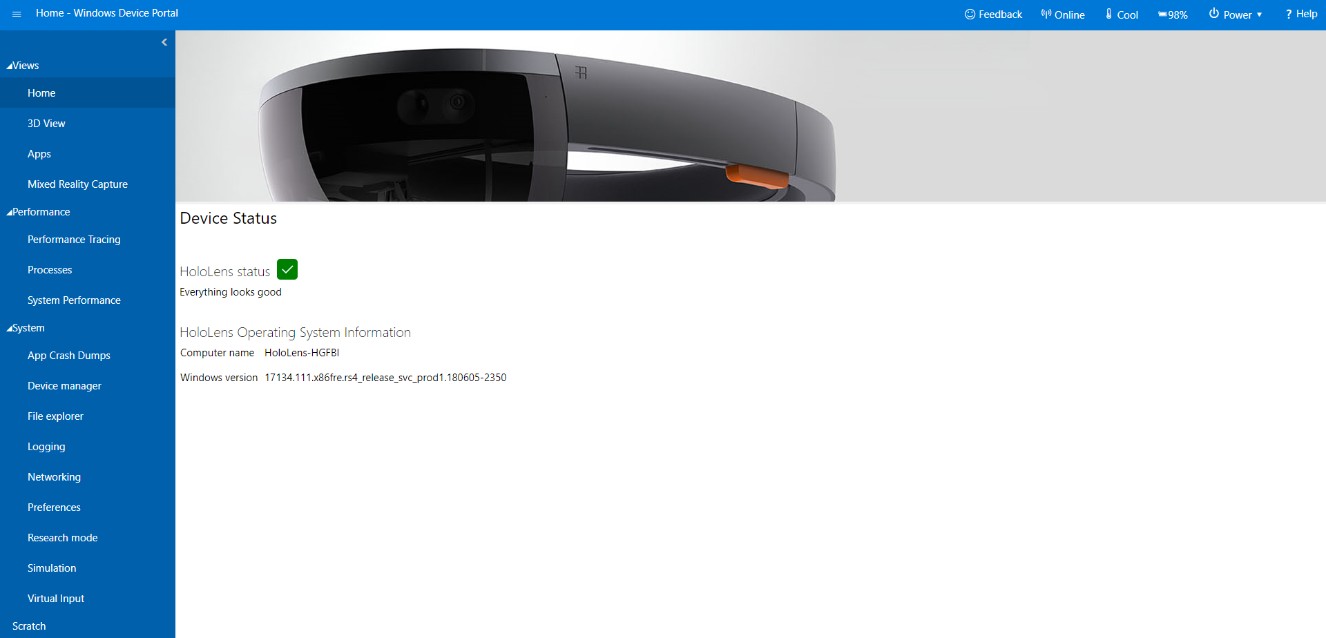The width and height of the screenshot is (1326, 638).
Task: Click the Feedback smiley icon
Action: (970, 14)
